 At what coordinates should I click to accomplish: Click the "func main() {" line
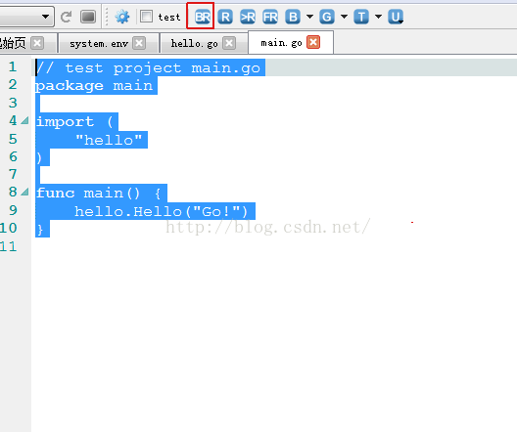(99, 193)
